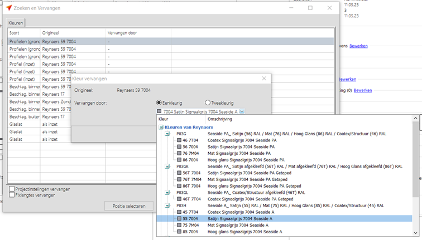Choose Coatex Signaalgrijs 7004 Seaside PA Getaped

coord(250,199)
